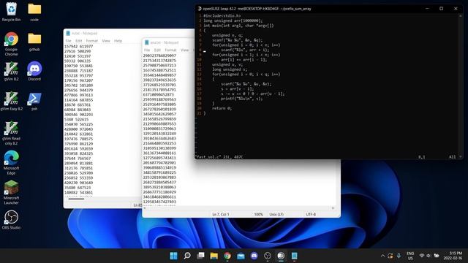This screenshot has width=468, height=263.
Task: Click Notepad icon in ans.txt title bar
Action: pos(146,42)
